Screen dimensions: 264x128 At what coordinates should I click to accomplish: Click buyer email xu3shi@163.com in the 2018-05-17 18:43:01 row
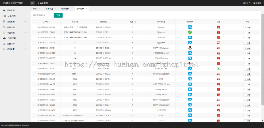[x=161, y=94]
